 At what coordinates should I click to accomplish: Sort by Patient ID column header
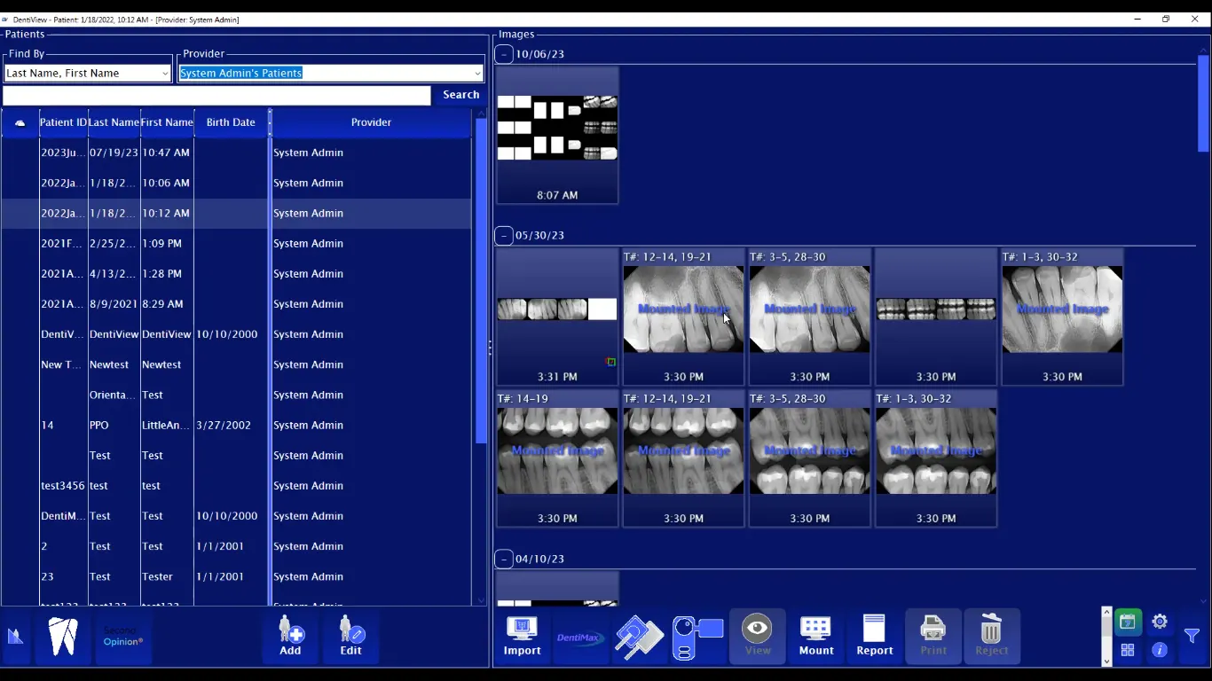pos(63,122)
